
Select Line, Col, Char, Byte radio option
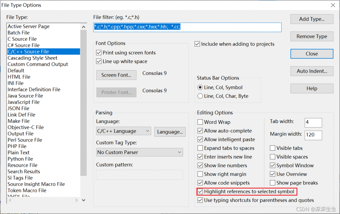point(200,96)
